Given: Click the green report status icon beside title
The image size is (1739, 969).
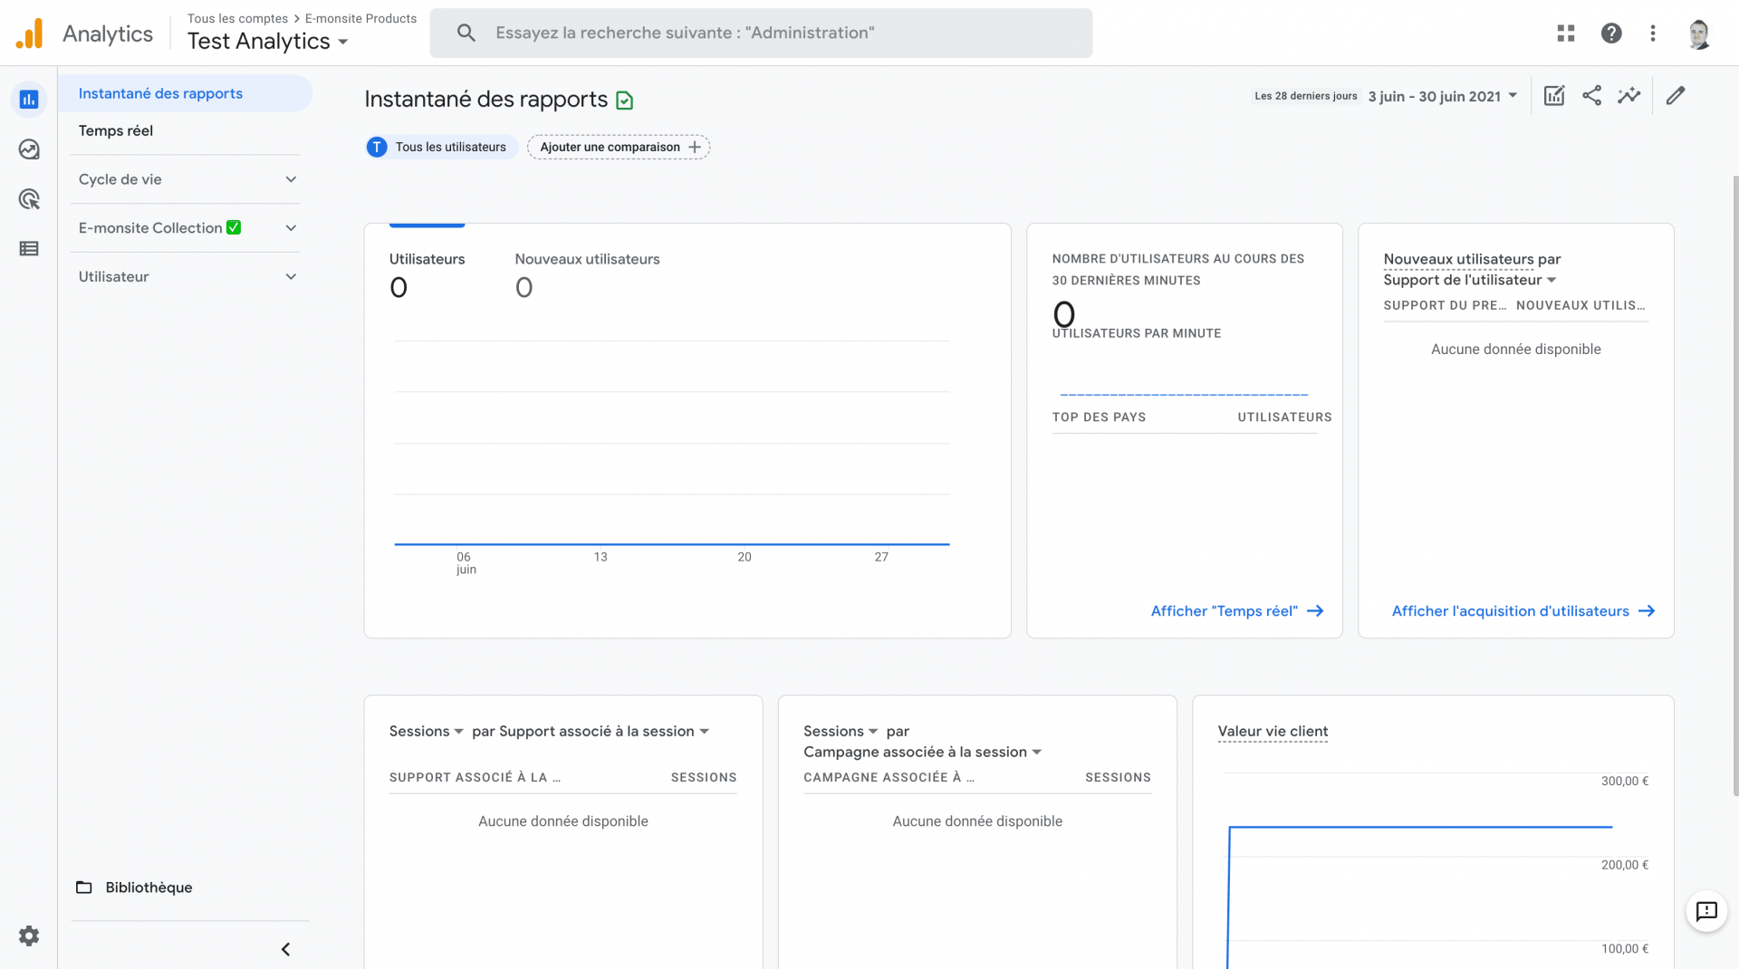Looking at the screenshot, I should pyautogui.click(x=624, y=101).
